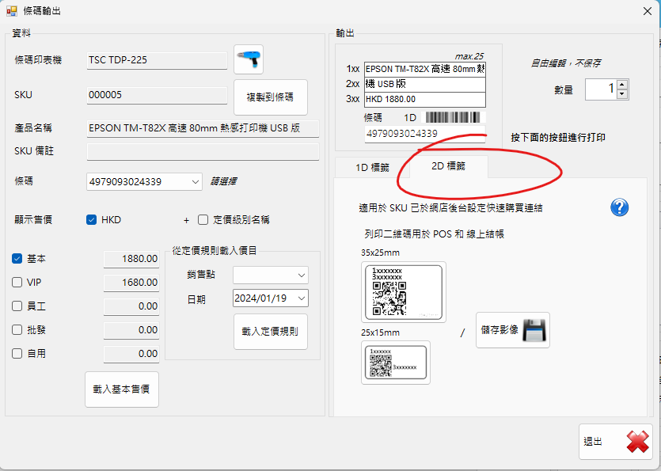Click the 退出 exit button

[616, 442]
